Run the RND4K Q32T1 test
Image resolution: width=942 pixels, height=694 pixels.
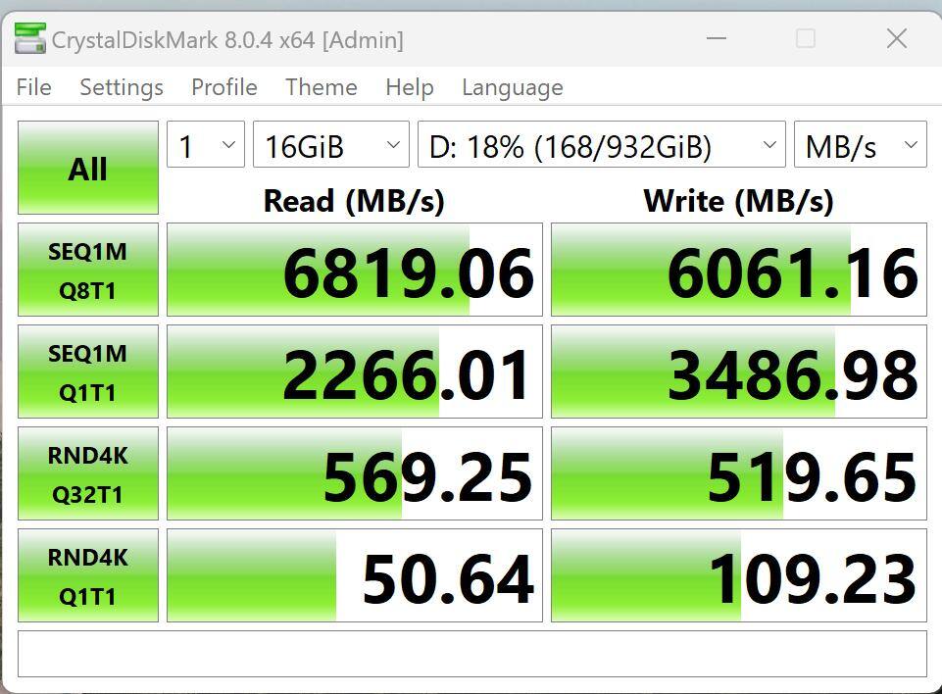click(x=88, y=474)
